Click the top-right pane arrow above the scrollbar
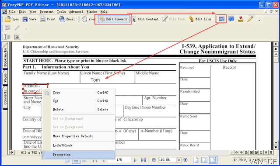 pyautogui.click(x=276, y=44)
